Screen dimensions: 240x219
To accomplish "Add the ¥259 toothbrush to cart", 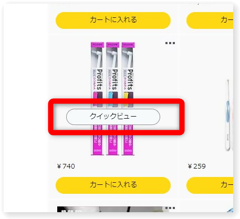I will (x=210, y=185).
